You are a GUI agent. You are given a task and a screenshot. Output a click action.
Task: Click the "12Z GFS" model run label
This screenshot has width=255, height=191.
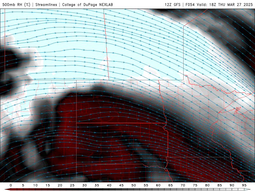(172, 4)
